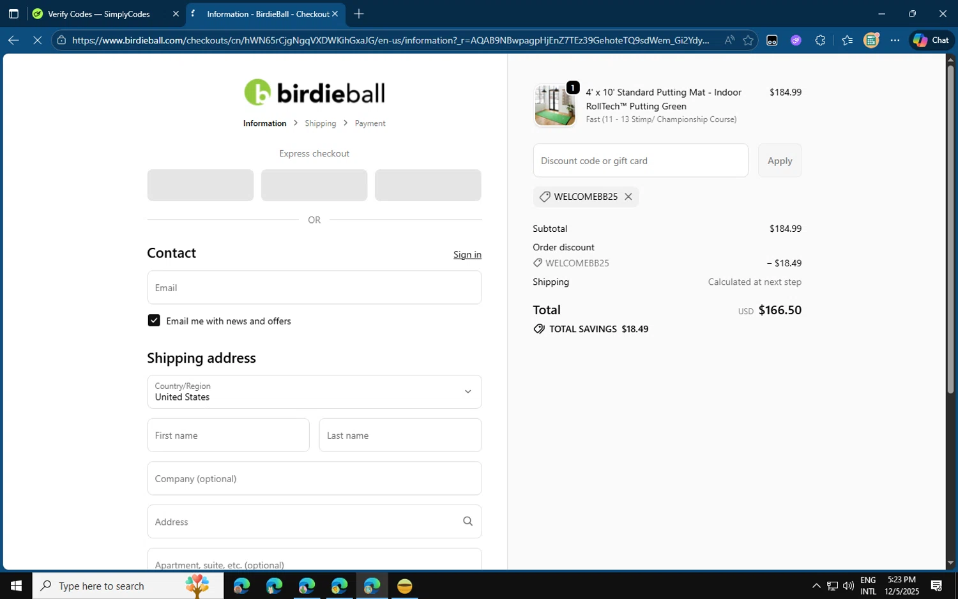
Task: Click the putting mat product thumbnail
Action: [554, 105]
